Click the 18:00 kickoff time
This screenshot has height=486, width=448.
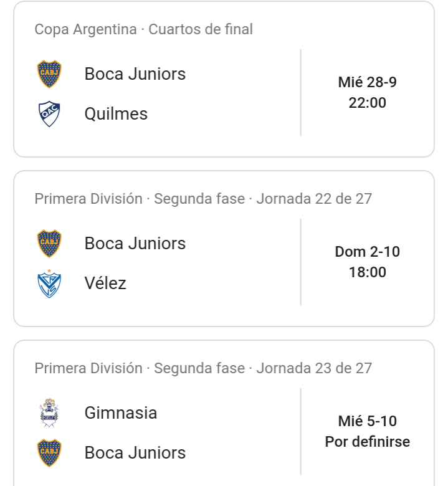[368, 272]
